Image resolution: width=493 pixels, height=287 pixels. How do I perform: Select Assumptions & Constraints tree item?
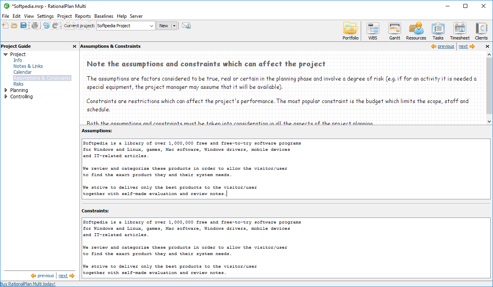click(x=42, y=78)
